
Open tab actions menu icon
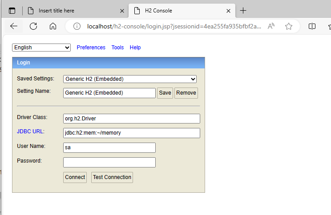tap(12, 11)
